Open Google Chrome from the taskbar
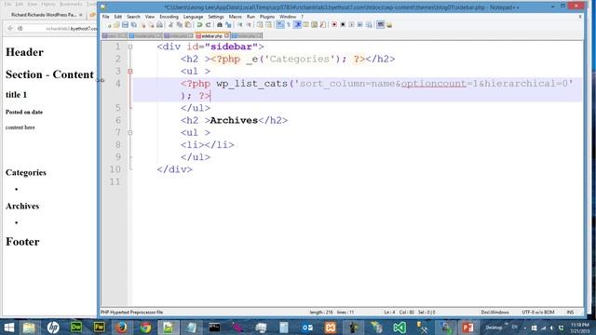Screen dimensions: 596x335 (145, 328)
